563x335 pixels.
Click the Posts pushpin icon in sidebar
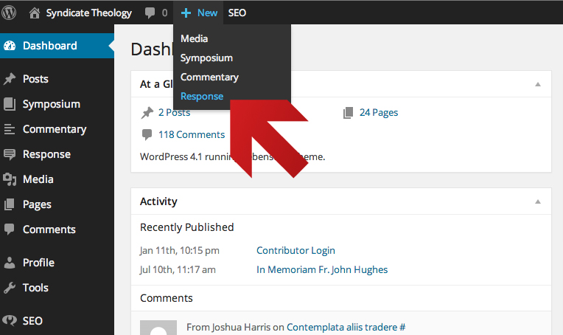tap(10, 79)
